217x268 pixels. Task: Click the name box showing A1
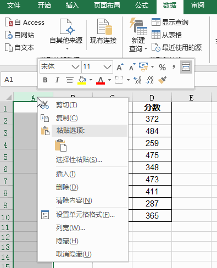[x=19, y=80]
